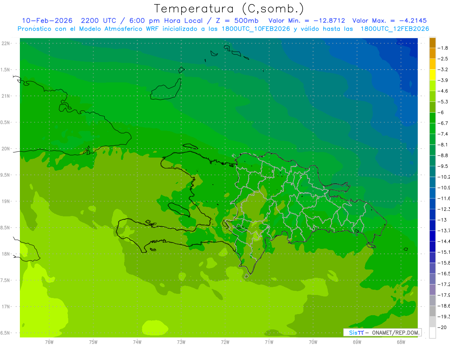Click the dark blue legend swatch between -13.7 and -14.4
Image resolution: width=450 pixels, height=347 pixels.
pos(432,235)
